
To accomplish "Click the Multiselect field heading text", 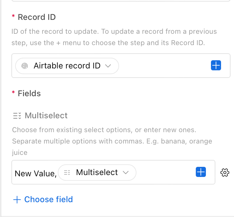I will (46, 115).
